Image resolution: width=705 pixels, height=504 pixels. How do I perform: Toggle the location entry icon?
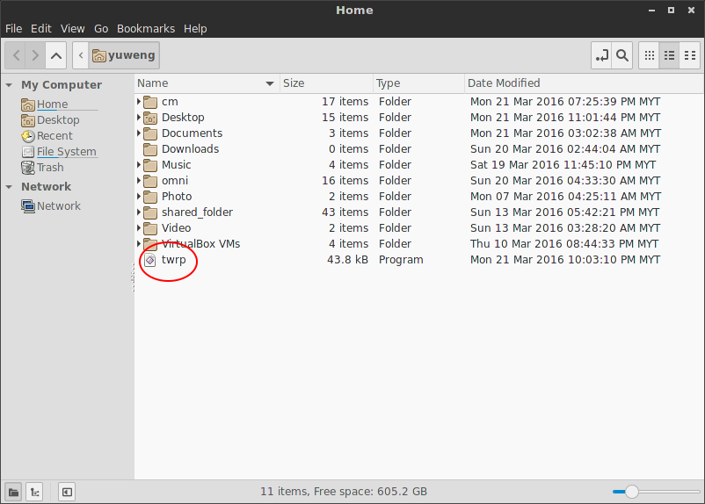601,55
